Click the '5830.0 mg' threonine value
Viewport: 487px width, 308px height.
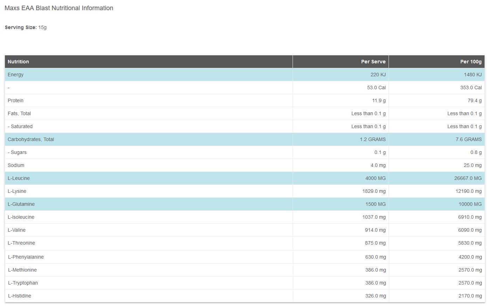click(x=470, y=243)
